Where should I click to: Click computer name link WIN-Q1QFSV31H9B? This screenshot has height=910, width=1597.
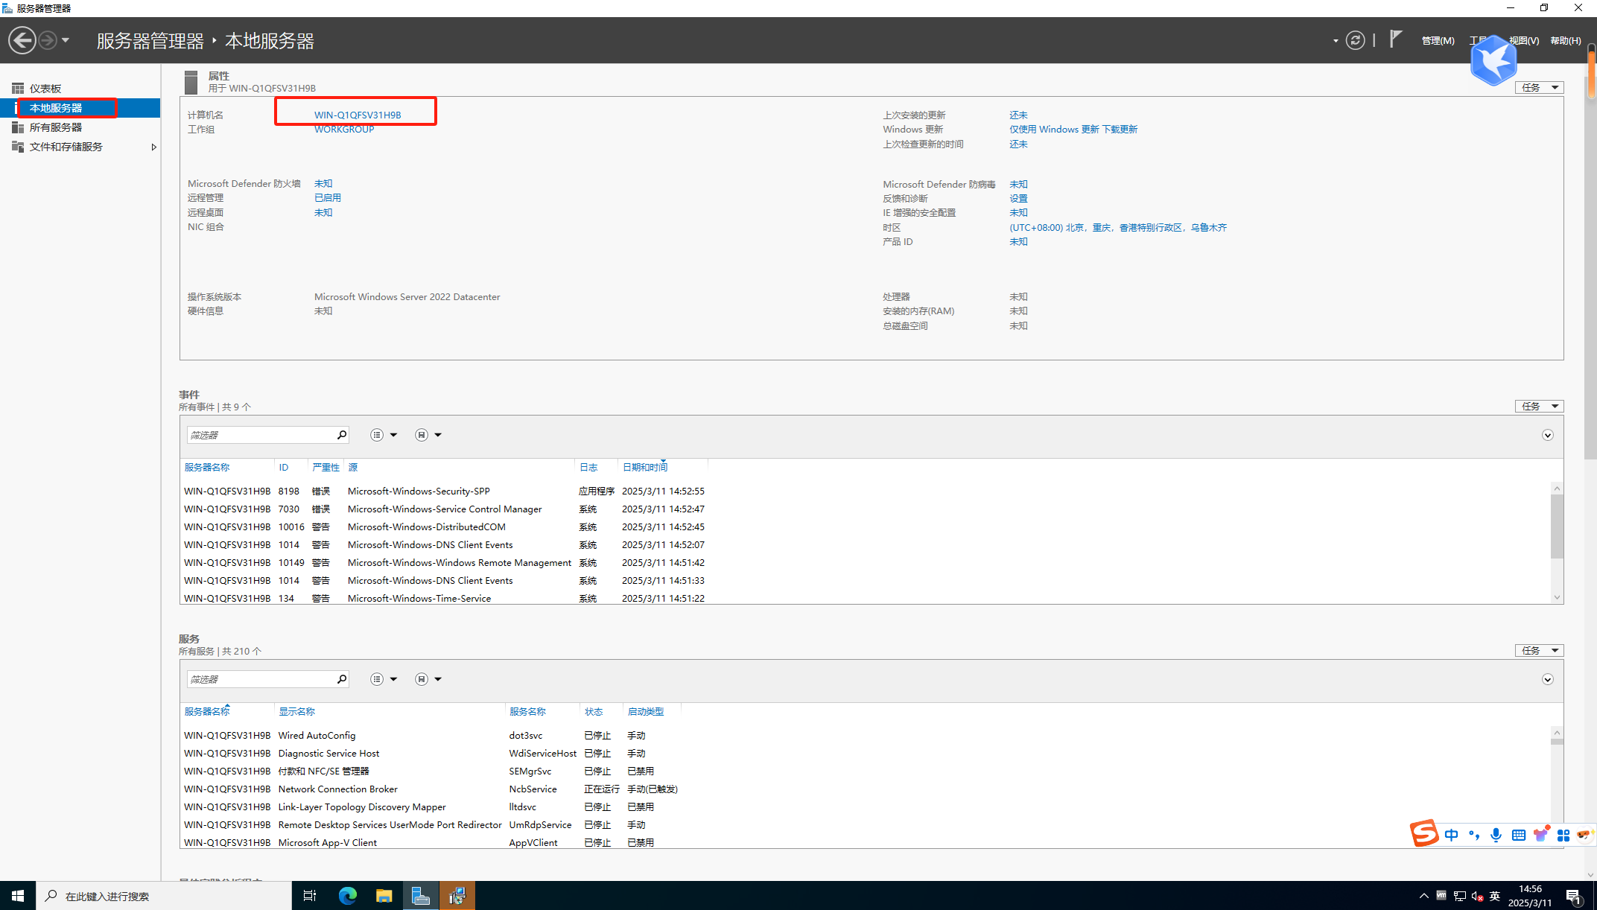pyautogui.click(x=357, y=115)
